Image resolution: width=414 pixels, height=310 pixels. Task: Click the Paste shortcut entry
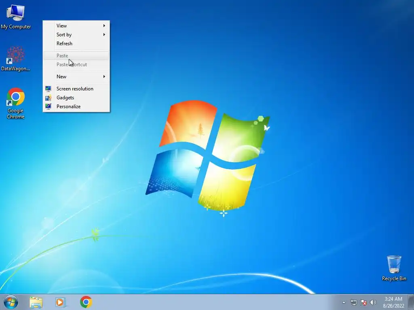coord(76,65)
